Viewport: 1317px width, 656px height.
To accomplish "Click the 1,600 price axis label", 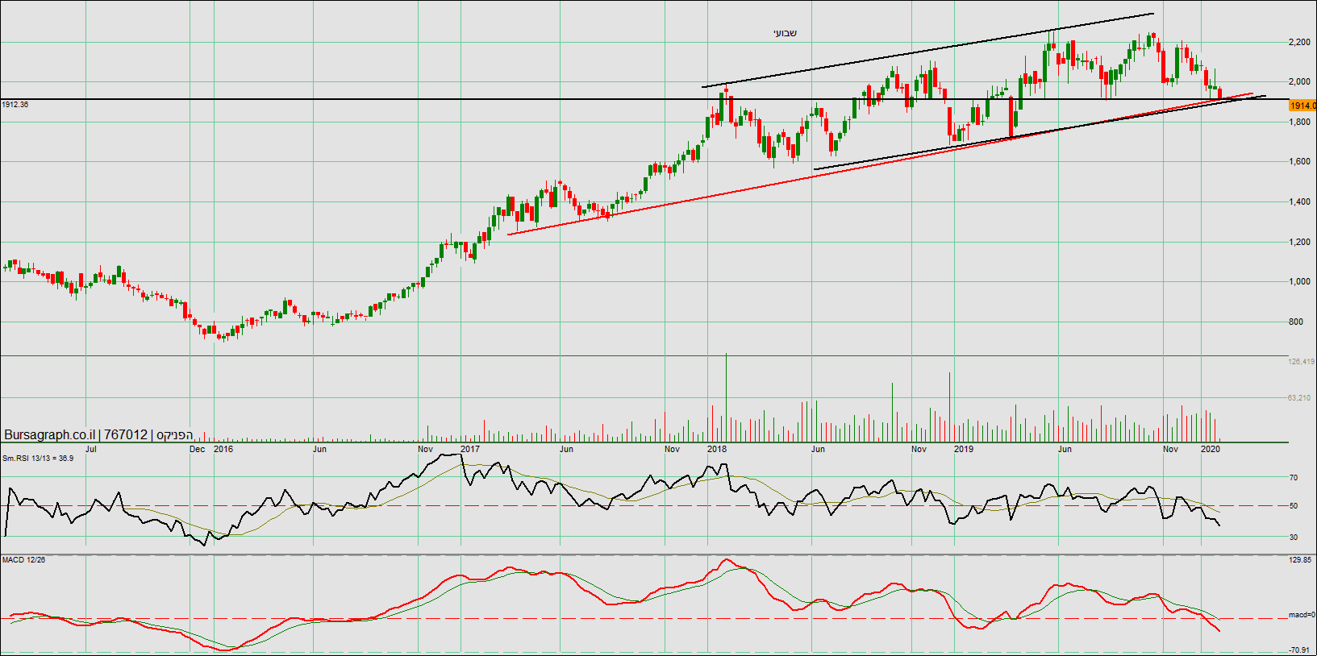I will pos(1299,161).
